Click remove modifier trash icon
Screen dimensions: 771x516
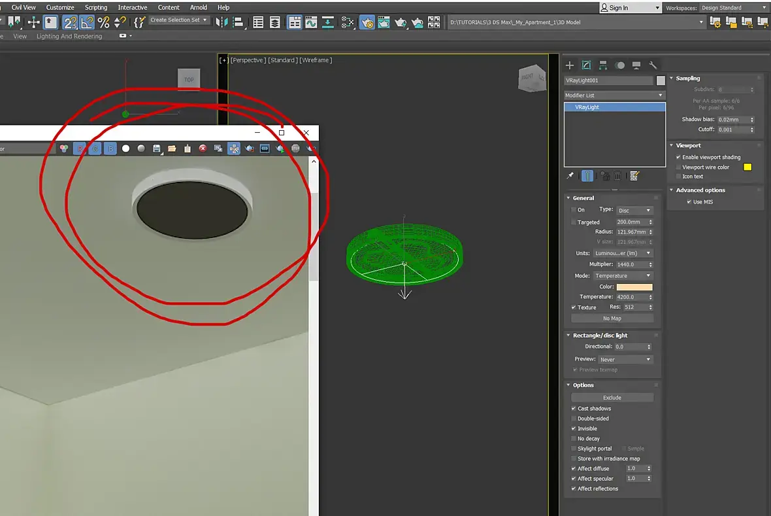click(617, 176)
